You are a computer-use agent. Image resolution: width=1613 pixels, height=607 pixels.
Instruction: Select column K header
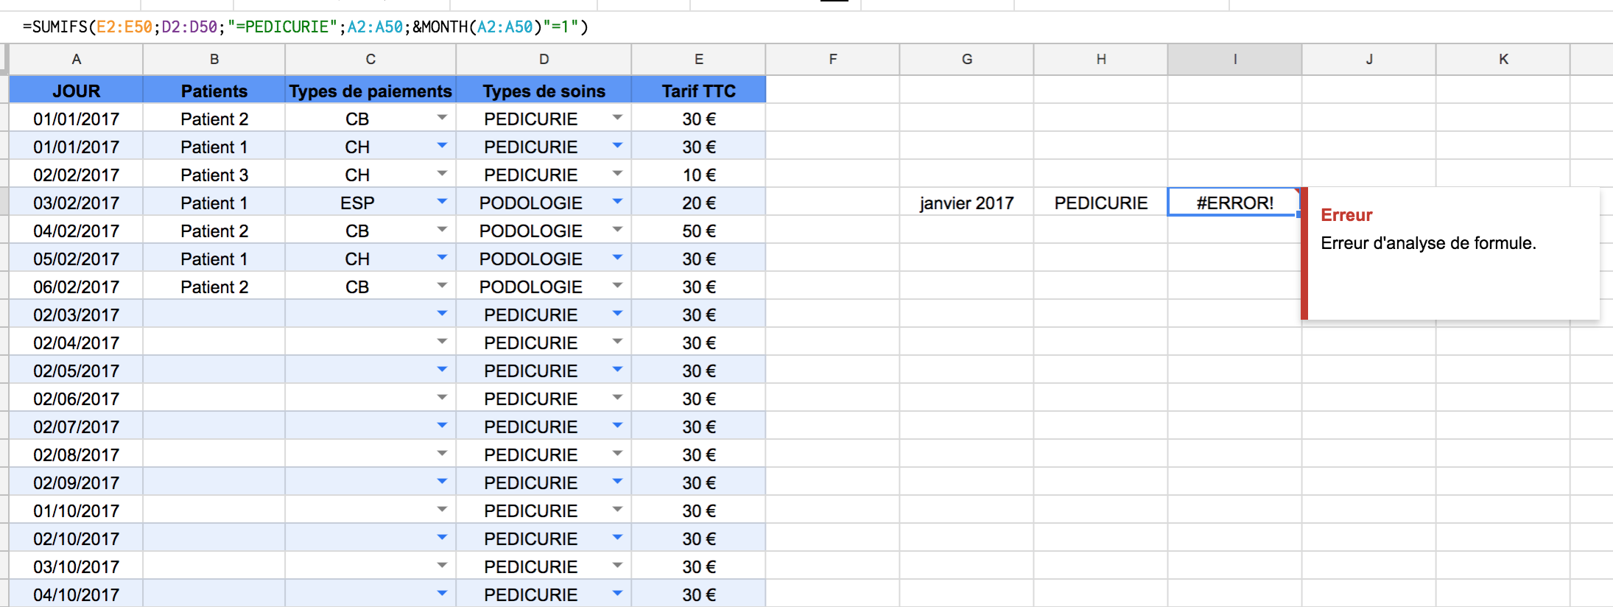(x=1503, y=59)
